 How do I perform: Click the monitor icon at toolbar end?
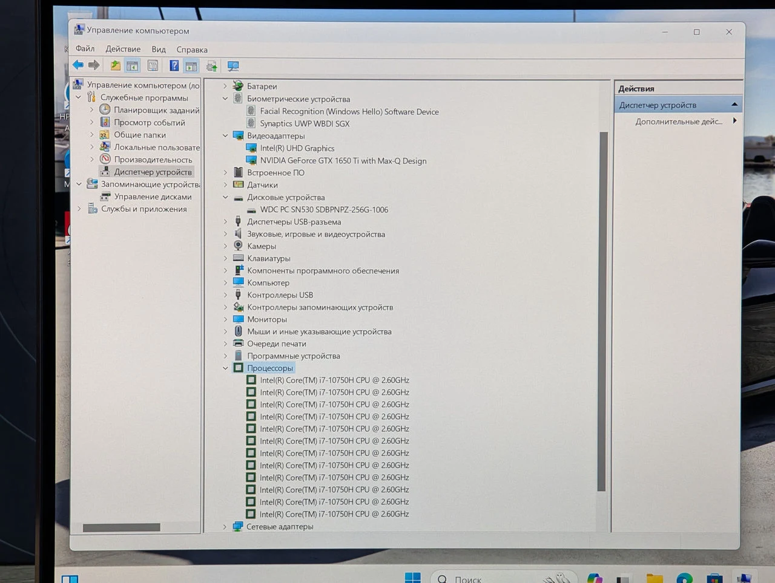(233, 66)
